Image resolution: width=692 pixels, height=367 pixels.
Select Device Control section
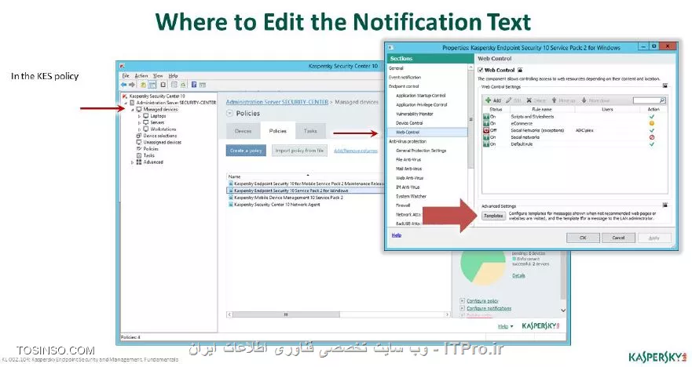409,123
